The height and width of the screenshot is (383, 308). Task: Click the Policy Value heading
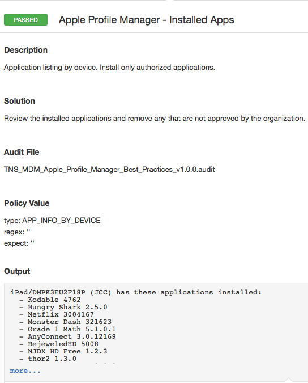[27, 203]
